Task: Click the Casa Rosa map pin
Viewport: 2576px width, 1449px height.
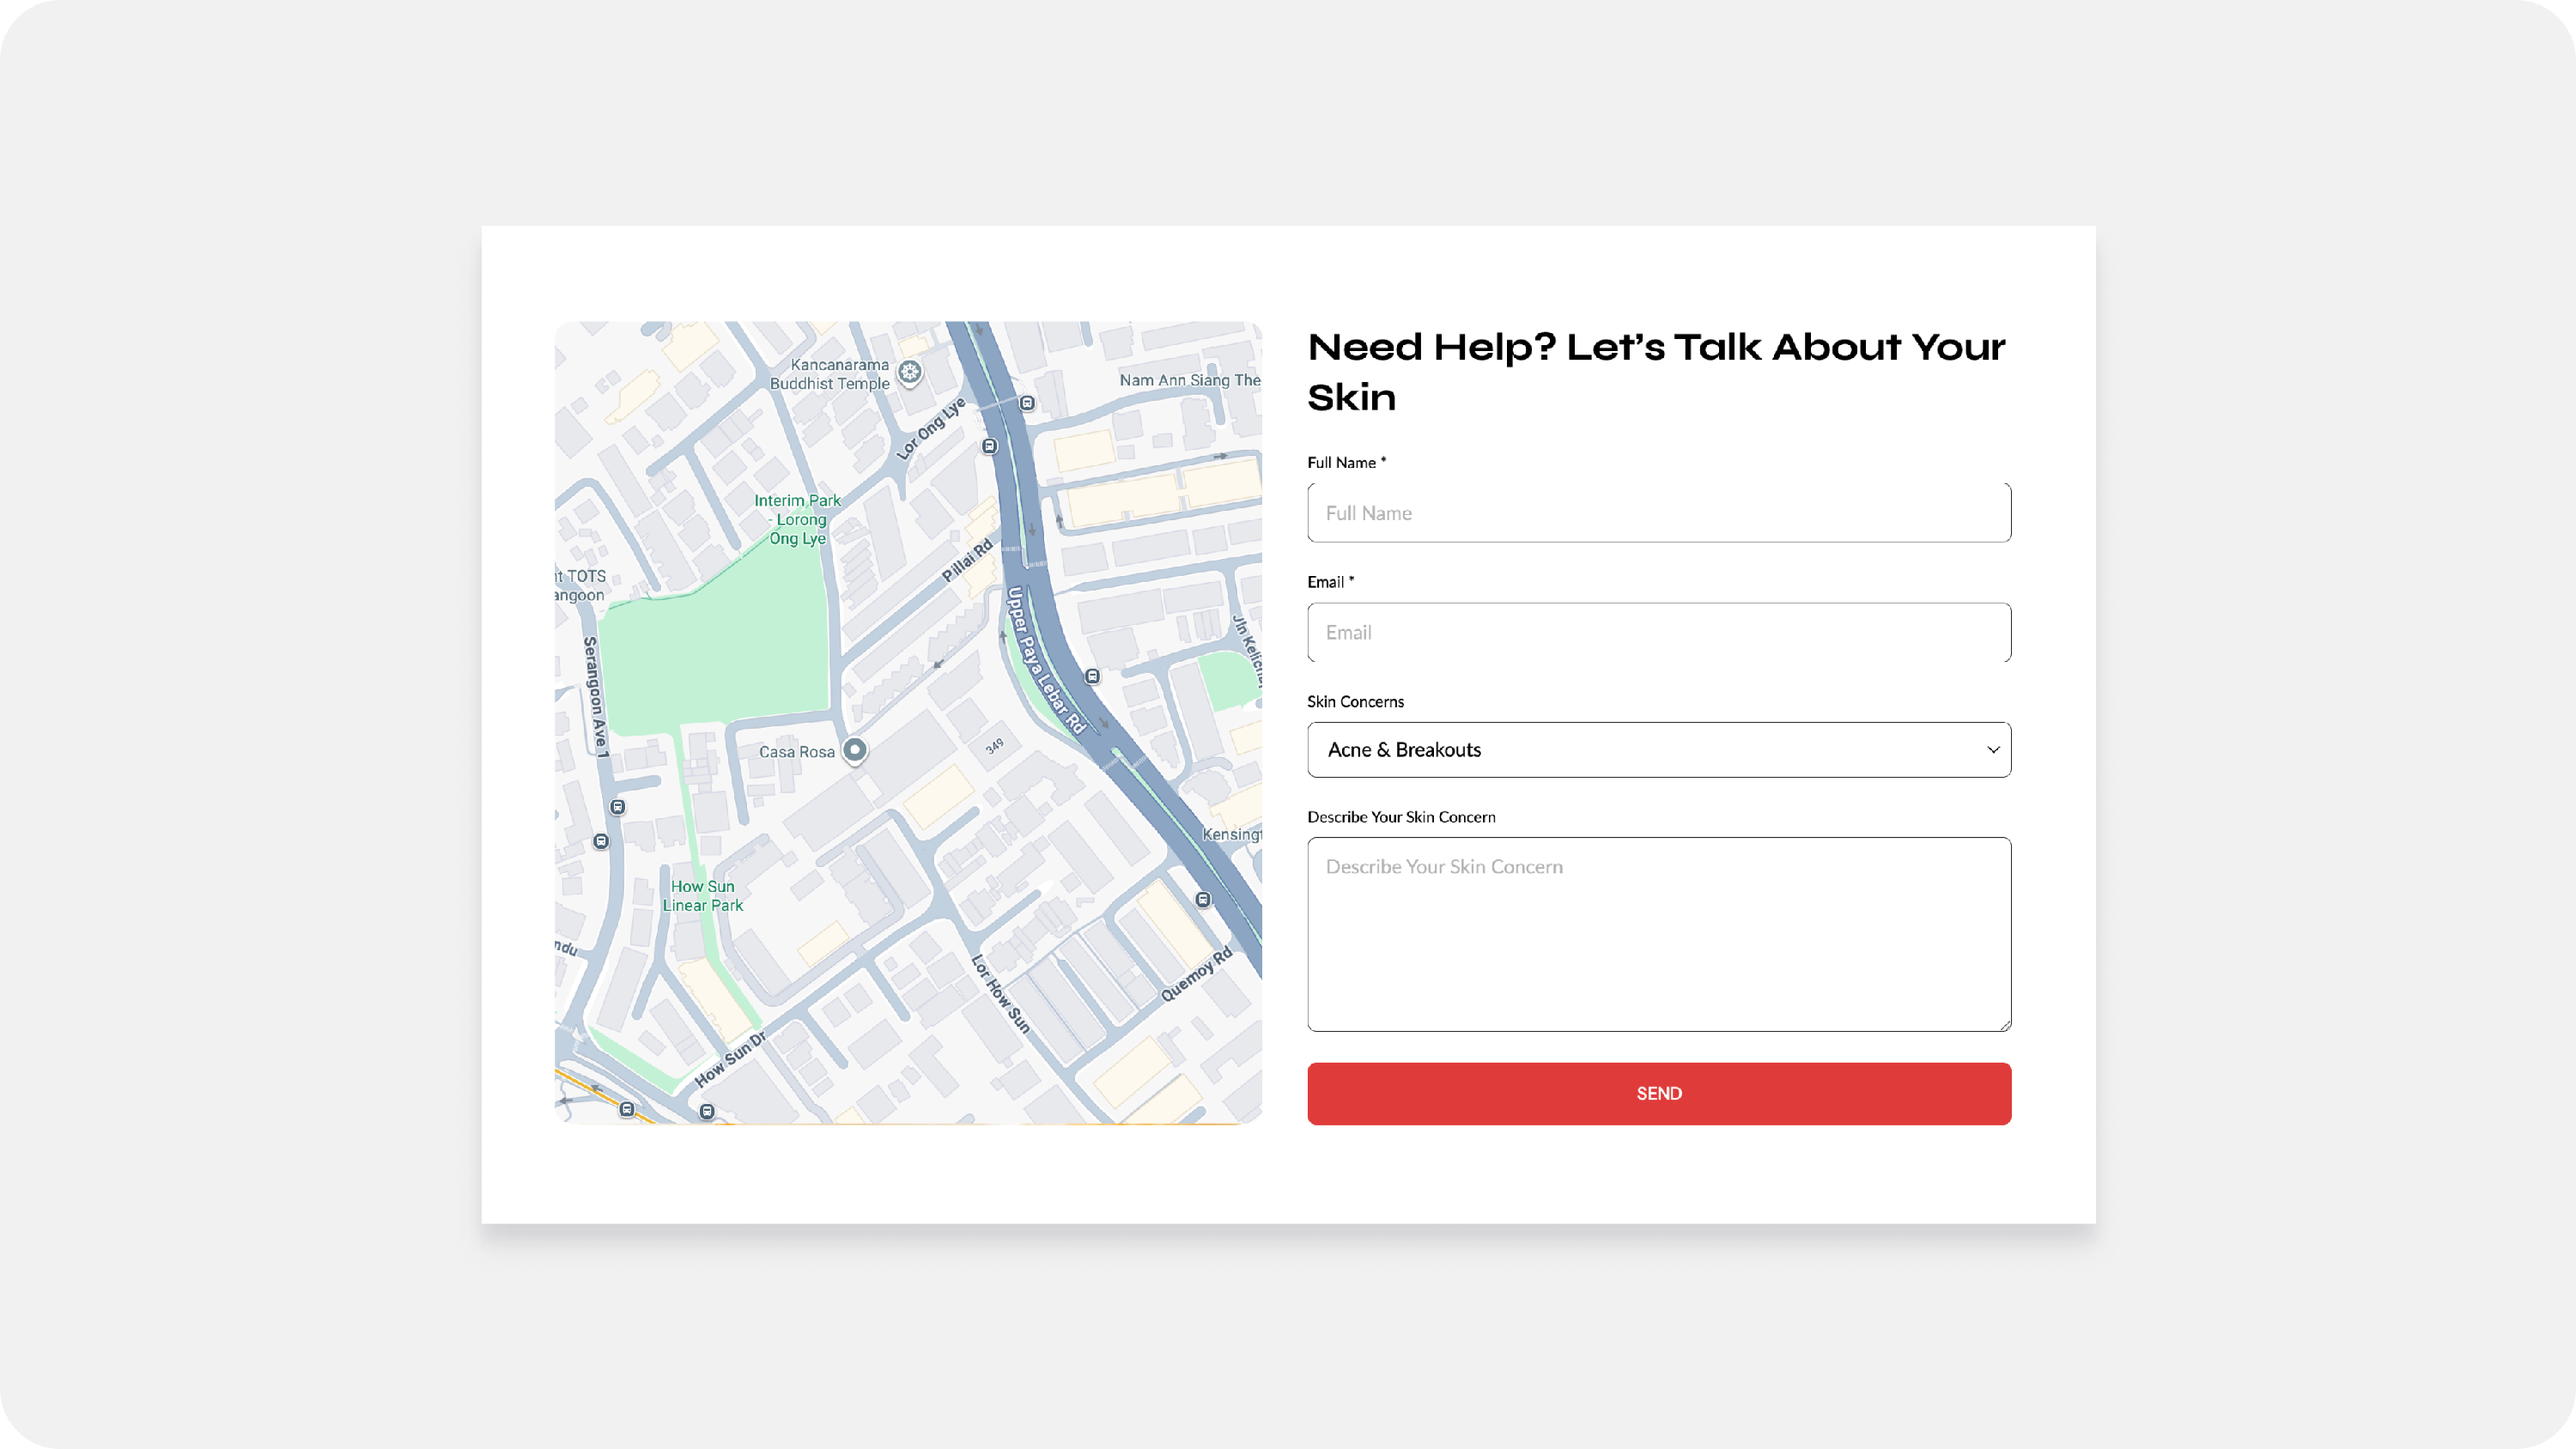Action: click(855, 750)
